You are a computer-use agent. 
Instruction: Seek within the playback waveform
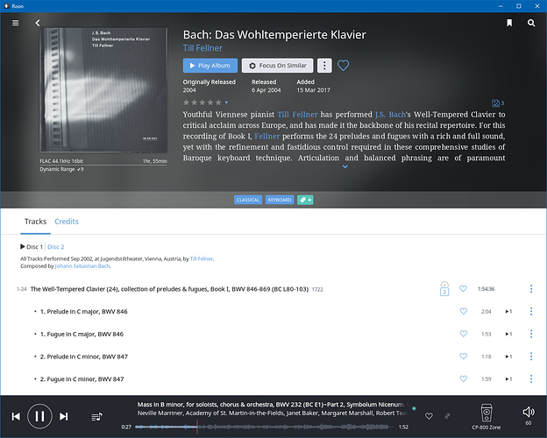pos(264,427)
